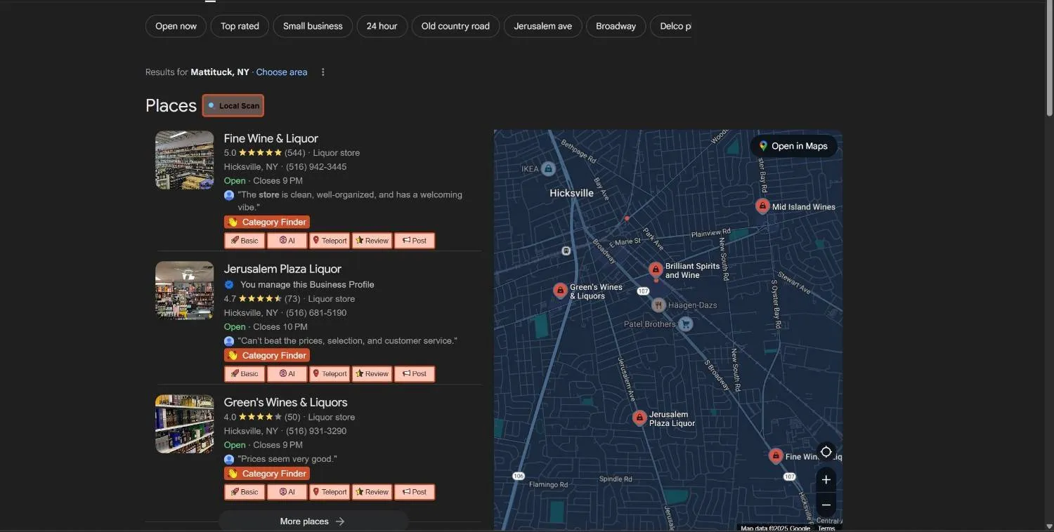Open the three-dot results options menu
This screenshot has width=1054, height=532.
[323, 72]
